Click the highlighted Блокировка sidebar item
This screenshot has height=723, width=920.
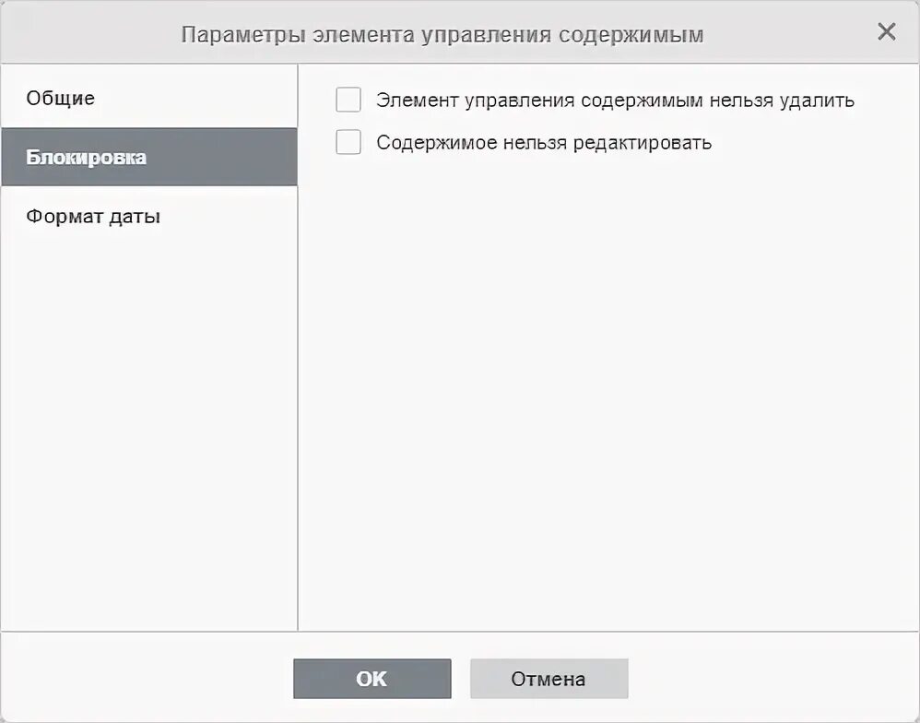149,157
